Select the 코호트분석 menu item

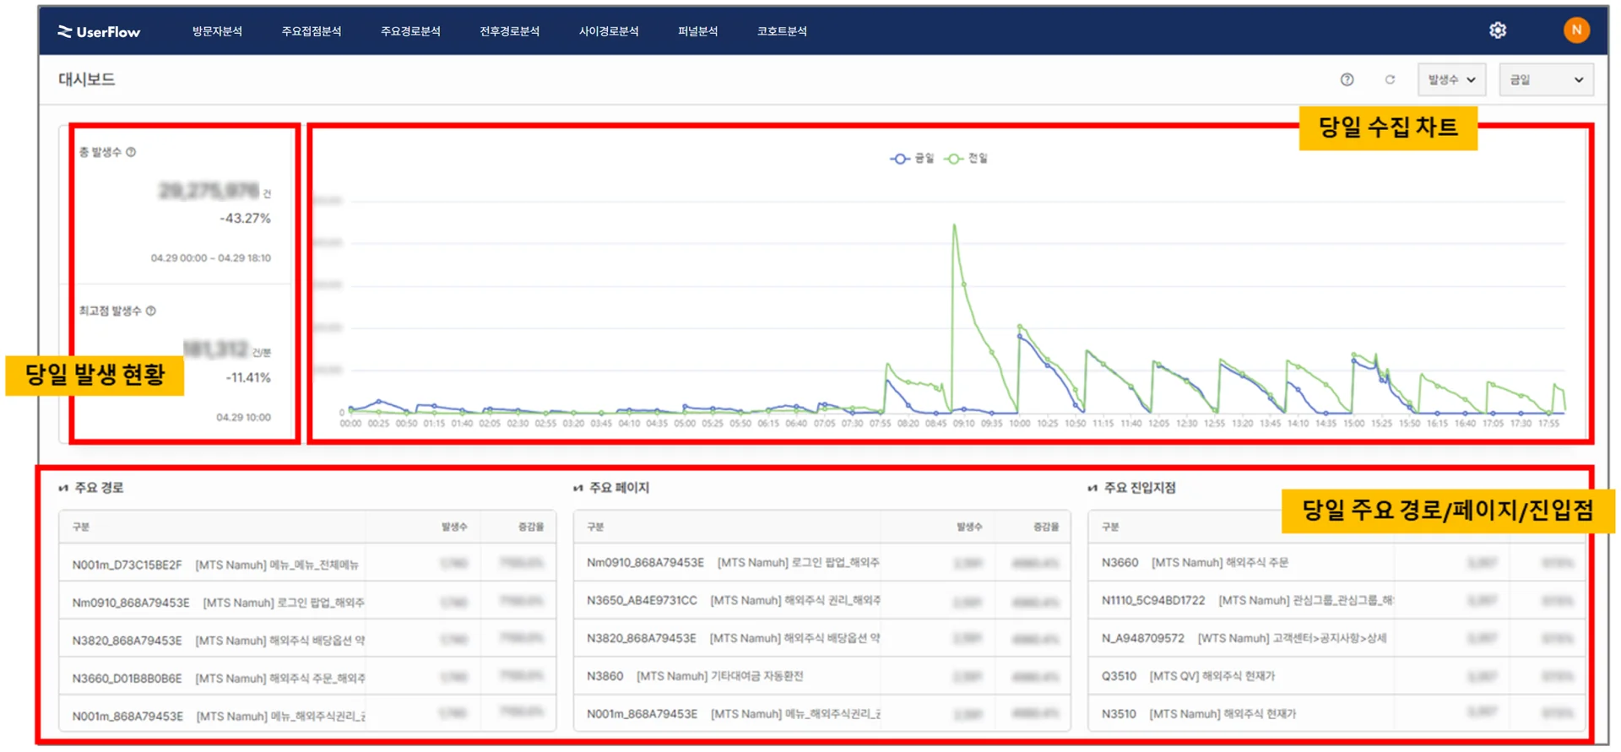[782, 31]
